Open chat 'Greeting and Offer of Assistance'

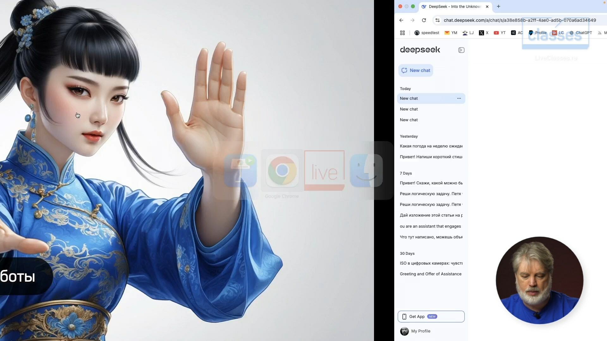coord(431,274)
